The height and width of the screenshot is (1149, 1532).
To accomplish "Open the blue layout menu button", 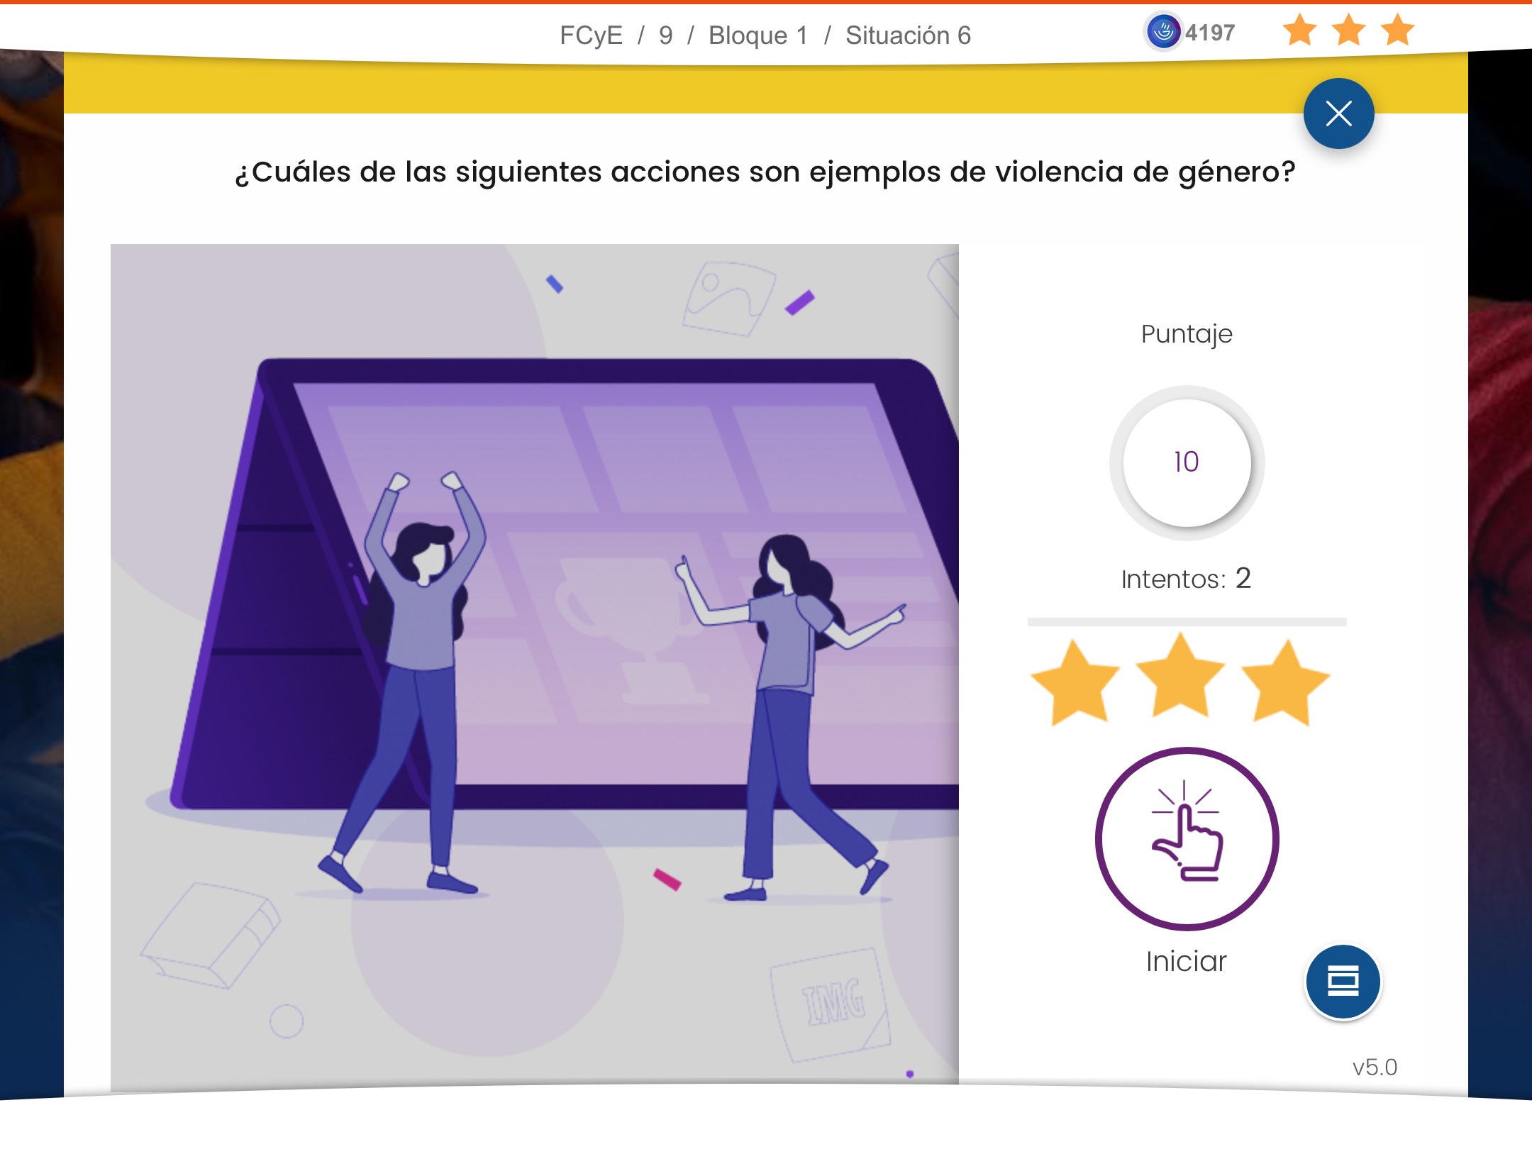I will click(1343, 982).
